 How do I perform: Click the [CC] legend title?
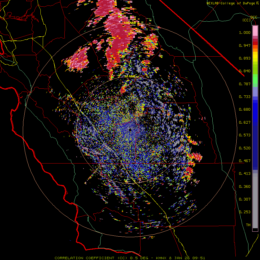pyautogui.click(x=246, y=20)
